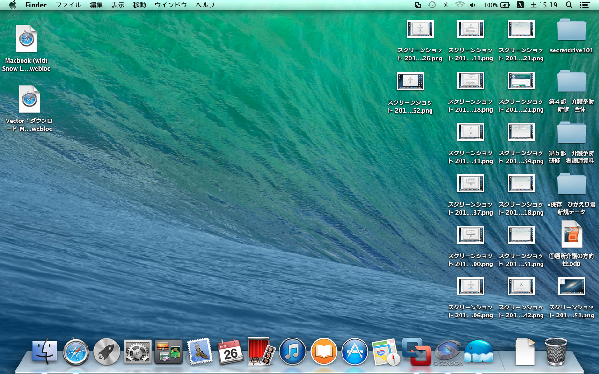This screenshot has width=599, height=374.
Task: Open the volume control in menu bar
Action: 473,5
